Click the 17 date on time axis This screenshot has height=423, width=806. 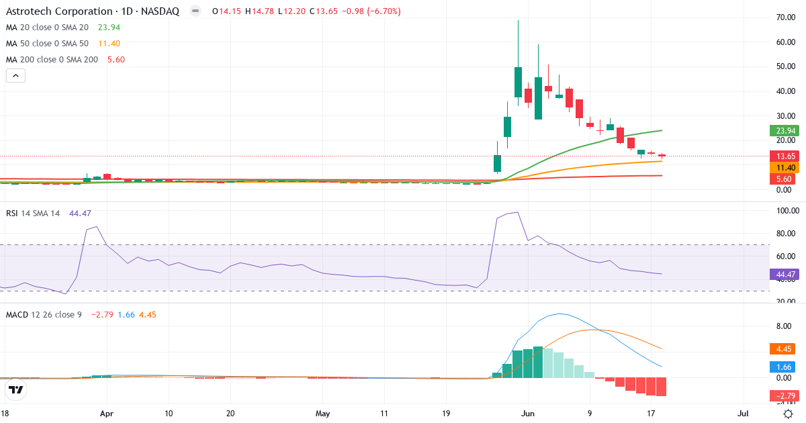coord(652,414)
